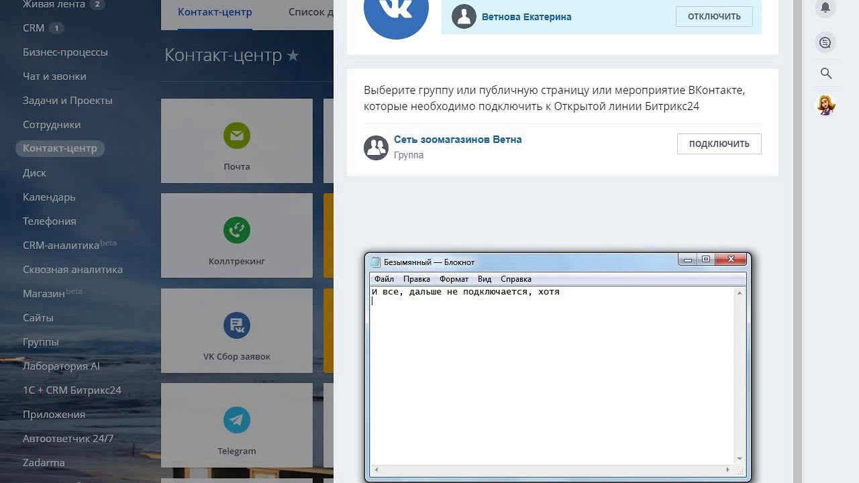Click the search magnifier icon
Screen dimensions: 859x483
(x=826, y=74)
